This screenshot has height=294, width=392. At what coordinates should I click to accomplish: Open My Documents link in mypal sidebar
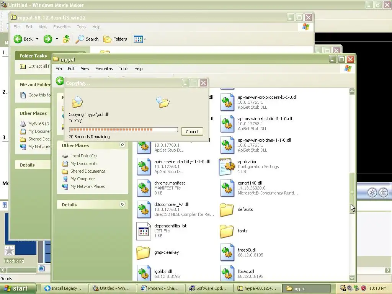tap(84, 163)
